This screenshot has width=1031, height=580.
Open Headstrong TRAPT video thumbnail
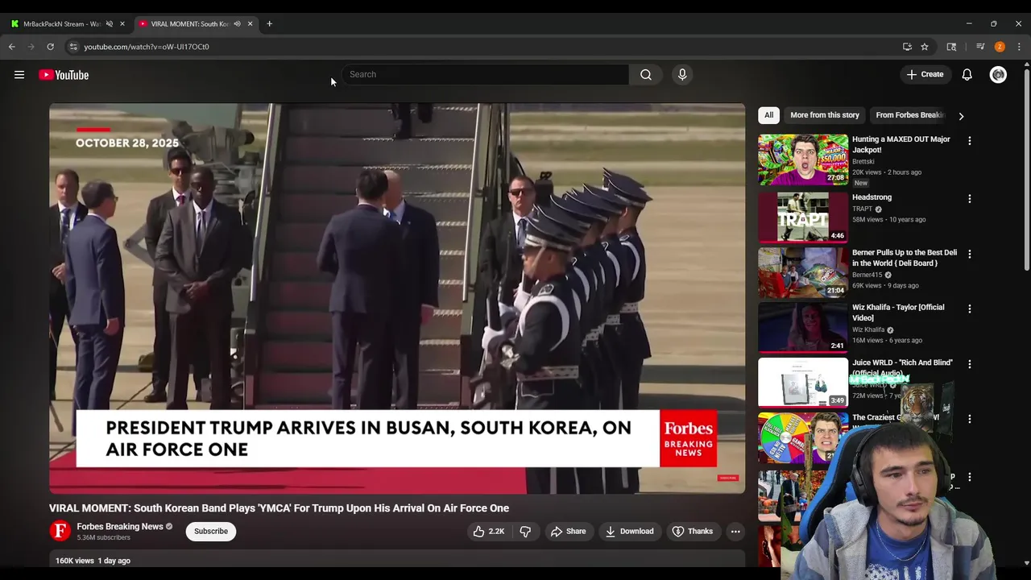click(803, 217)
